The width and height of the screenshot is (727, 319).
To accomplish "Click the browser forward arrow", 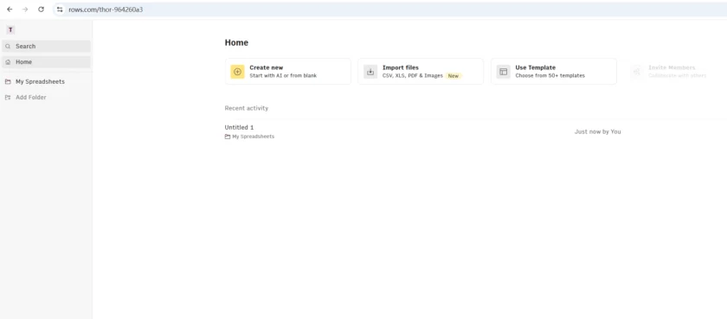I will 25,10.
